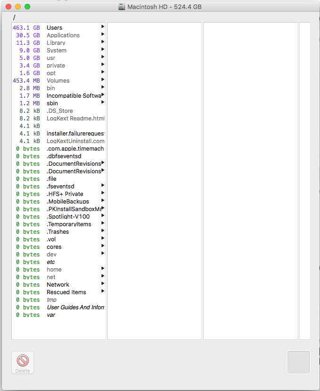This screenshot has width=320, height=391.
Task: Select the dev folder
Action: [51, 255]
